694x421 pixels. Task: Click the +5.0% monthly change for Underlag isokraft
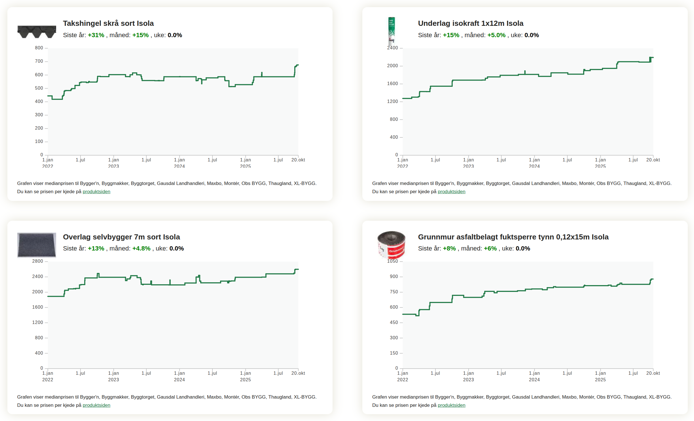496,35
